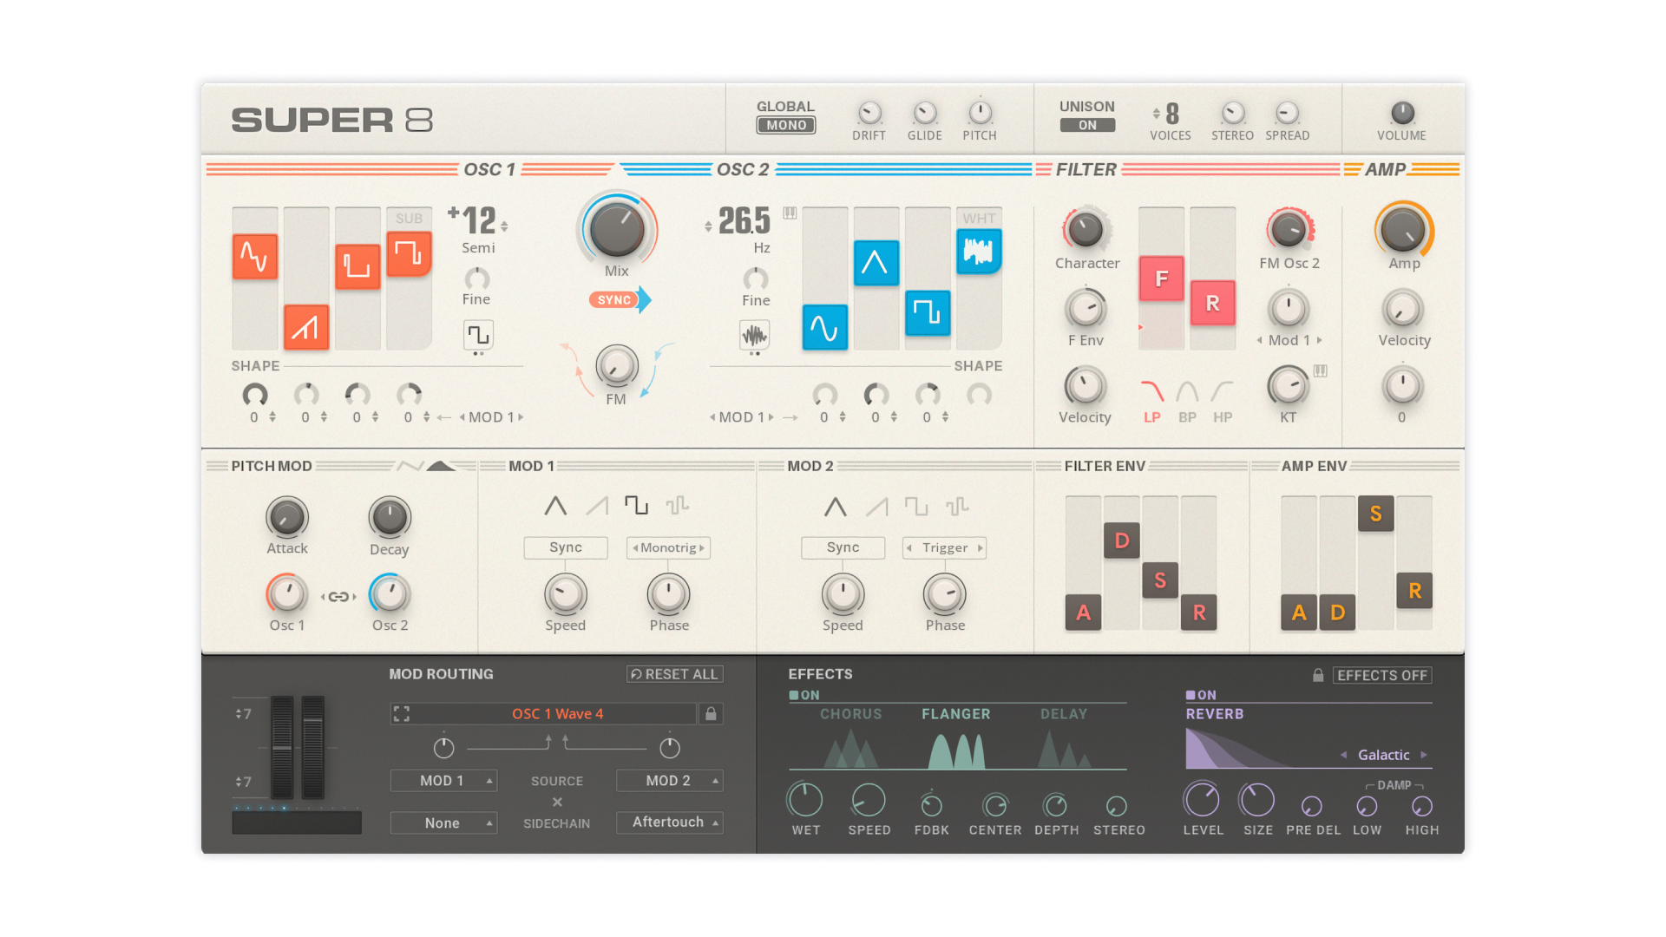
Task: Click the filter envelope F slider handle
Action: point(1161,278)
